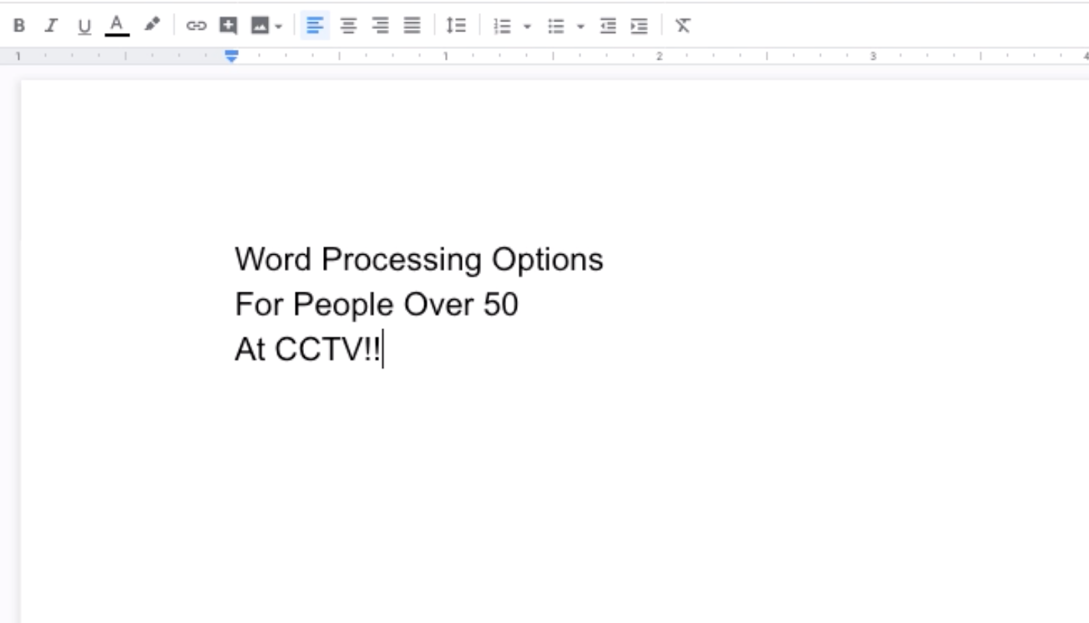Expand the numbered list style dropdown
The width and height of the screenshot is (1089, 623).
tap(527, 27)
